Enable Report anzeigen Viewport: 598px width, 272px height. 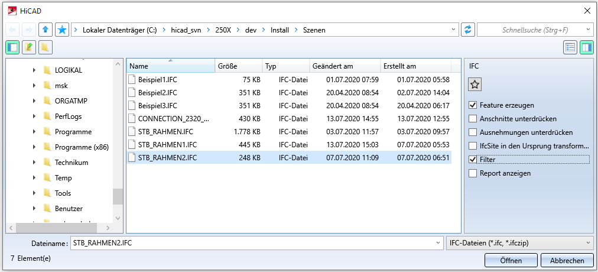pos(473,173)
